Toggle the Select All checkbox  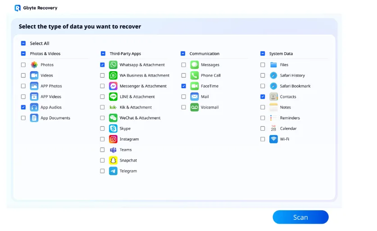tap(23, 43)
